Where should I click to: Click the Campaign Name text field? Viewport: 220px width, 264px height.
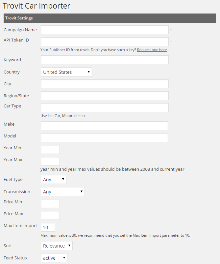105,30
